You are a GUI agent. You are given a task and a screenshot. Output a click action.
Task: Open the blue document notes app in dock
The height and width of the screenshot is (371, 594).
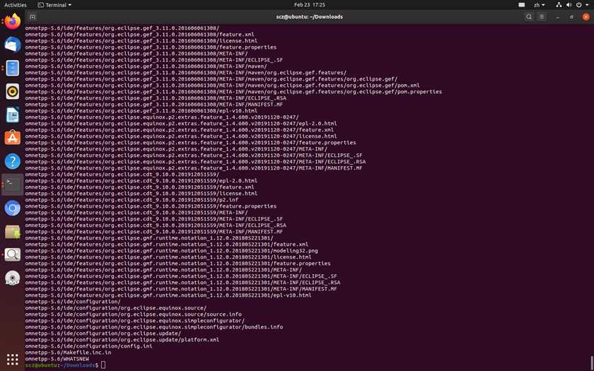click(13, 68)
